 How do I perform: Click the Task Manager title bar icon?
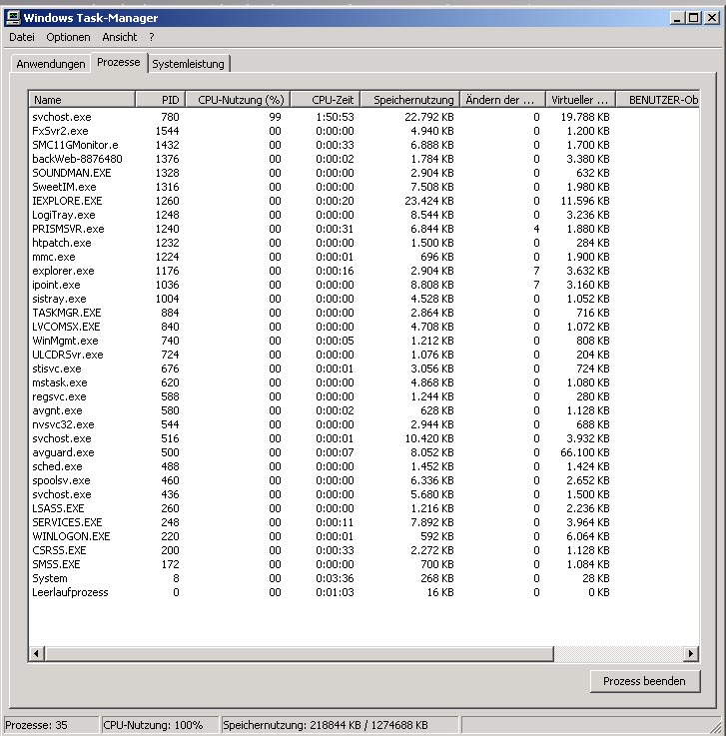(12, 17)
